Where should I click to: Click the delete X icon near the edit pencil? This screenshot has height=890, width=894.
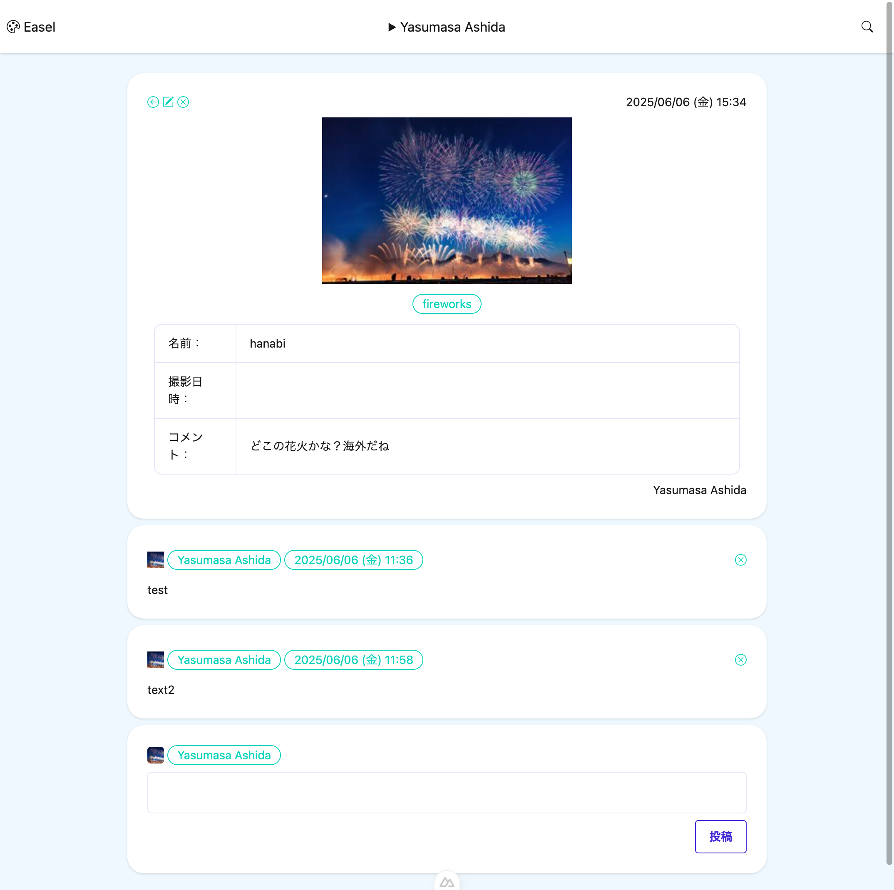tap(184, 102)
